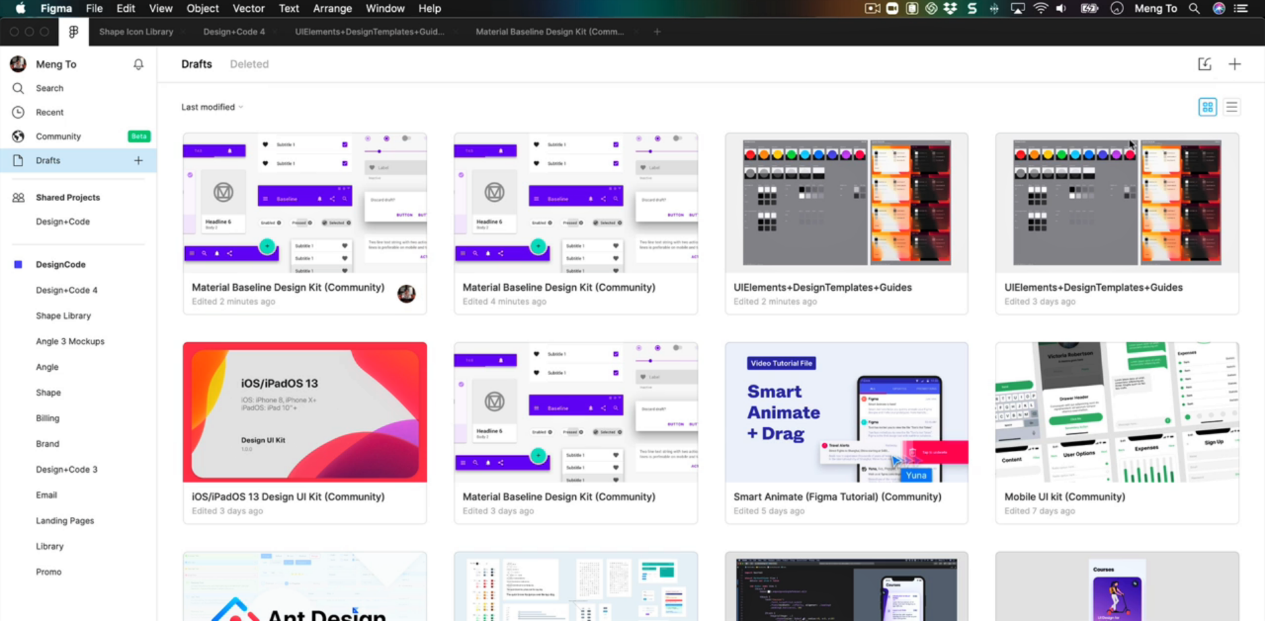Open the Siri icon in menu bar

[x=1219, y=8]
